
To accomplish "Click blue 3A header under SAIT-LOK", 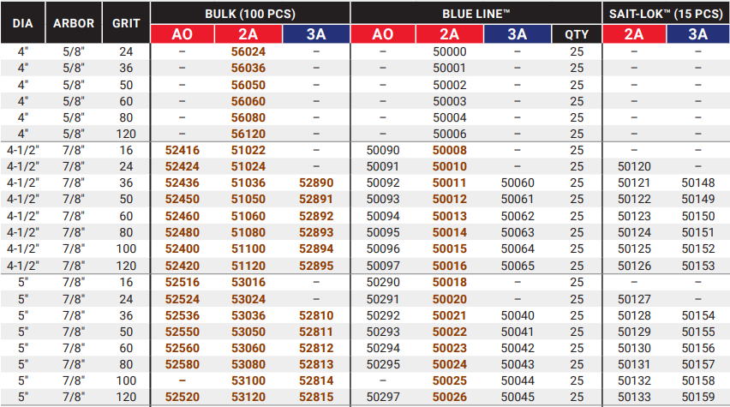I will coord(697,34).
